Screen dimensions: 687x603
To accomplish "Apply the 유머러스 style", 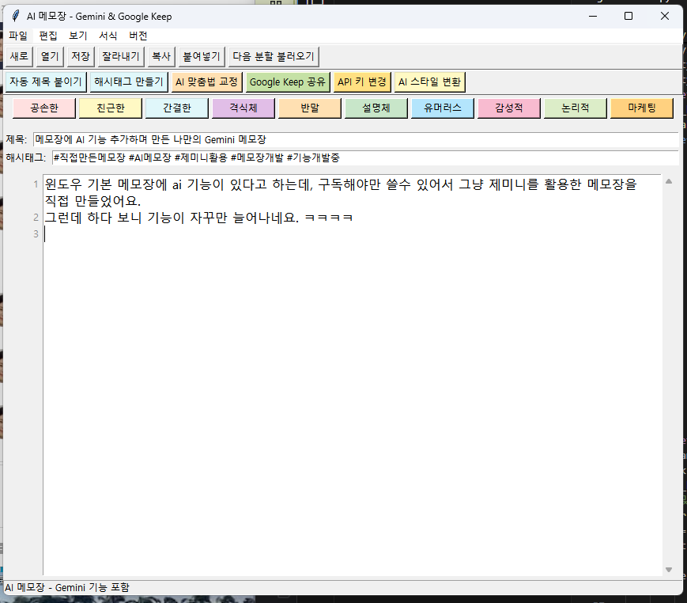I will click(x=443, y=108).
